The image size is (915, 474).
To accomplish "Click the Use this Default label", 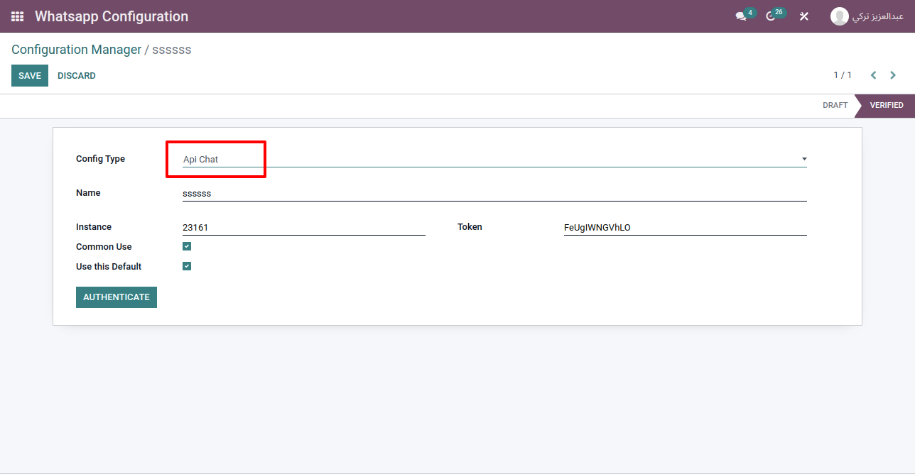I will tap(109, 267).
